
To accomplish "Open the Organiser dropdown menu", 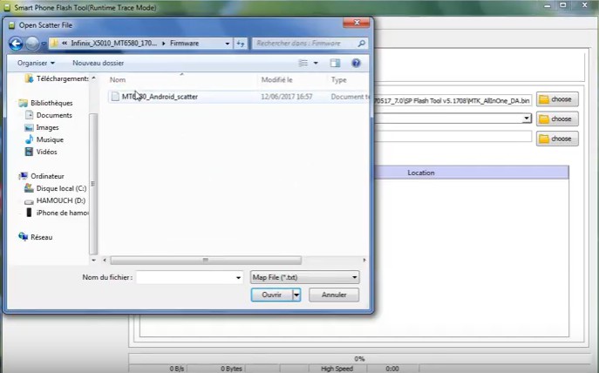I will tap(36, 63).
